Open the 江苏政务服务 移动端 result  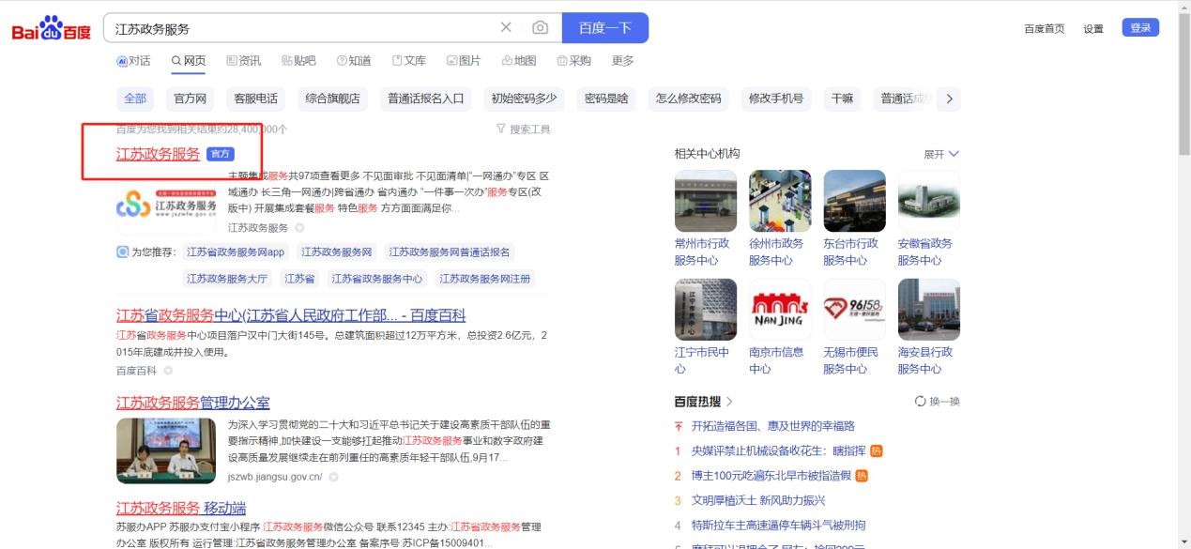(181, 509)
